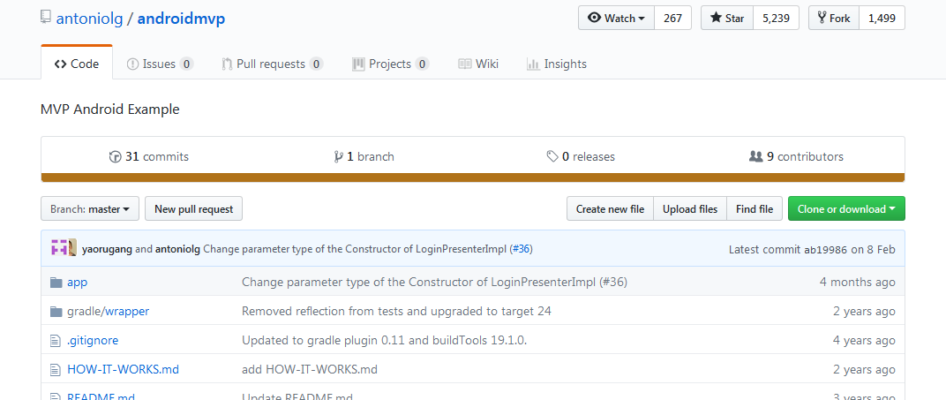
Task: Open the stargazers count 5,239
Action: 776,18
